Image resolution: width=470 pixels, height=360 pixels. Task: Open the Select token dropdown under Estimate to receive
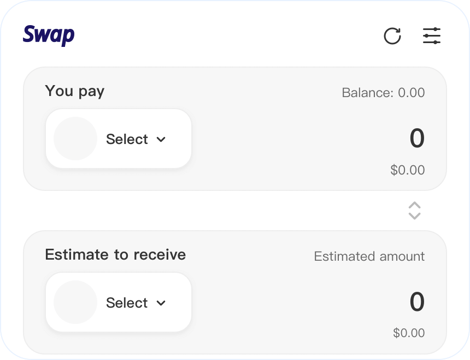coord(119,302)
